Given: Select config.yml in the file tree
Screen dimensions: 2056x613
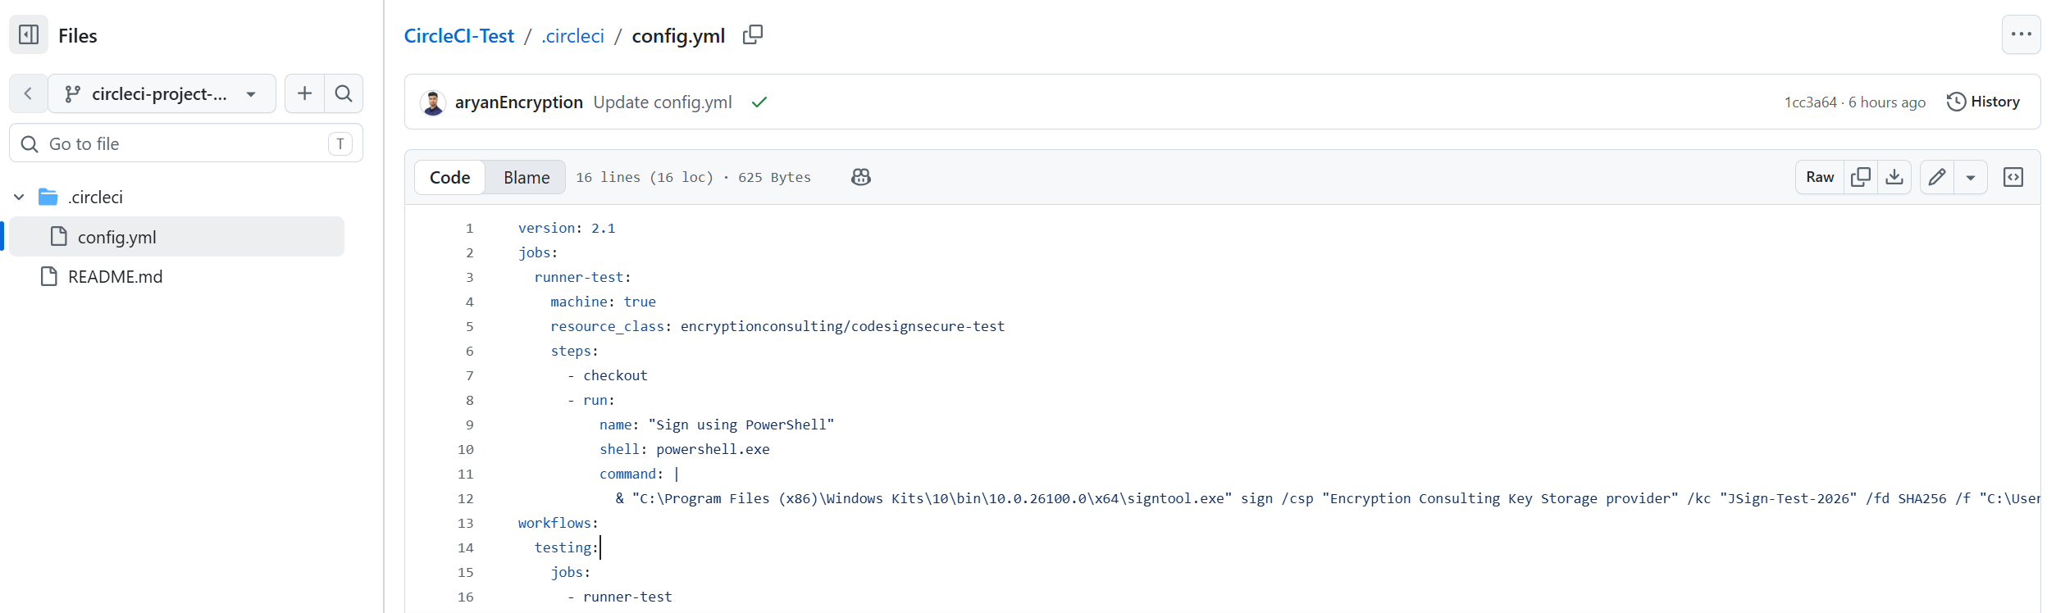Looking at the screenshot, I should pyautogui.click(x=177, y=237).
